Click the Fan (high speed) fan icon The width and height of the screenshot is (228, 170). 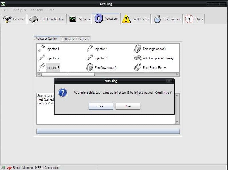click(x=137, y=49)
